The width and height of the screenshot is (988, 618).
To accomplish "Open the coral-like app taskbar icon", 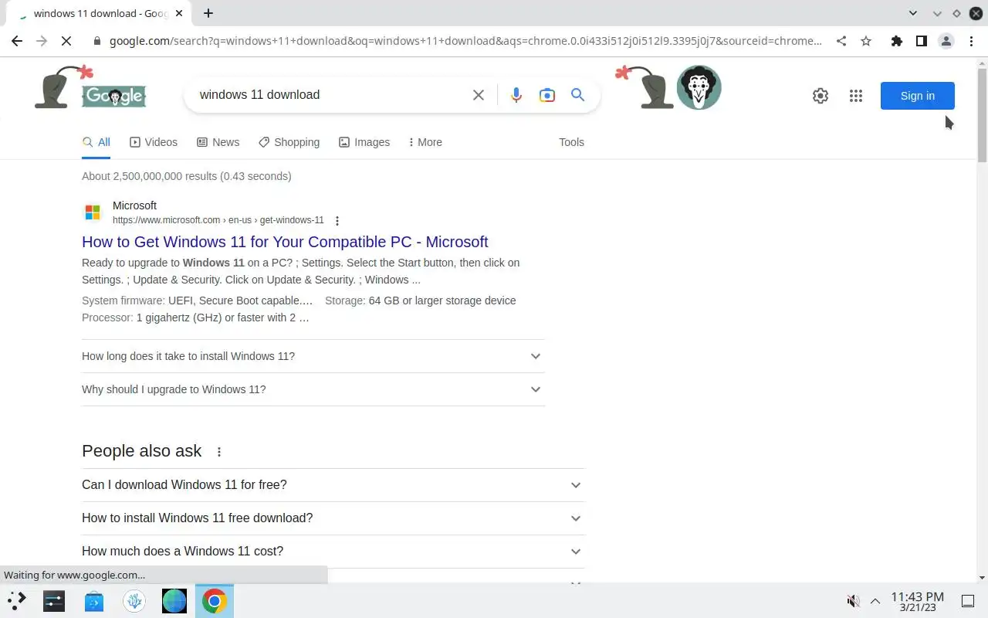I will point(134,600).
